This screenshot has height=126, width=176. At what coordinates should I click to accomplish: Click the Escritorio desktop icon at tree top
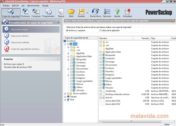coord(65,41)
